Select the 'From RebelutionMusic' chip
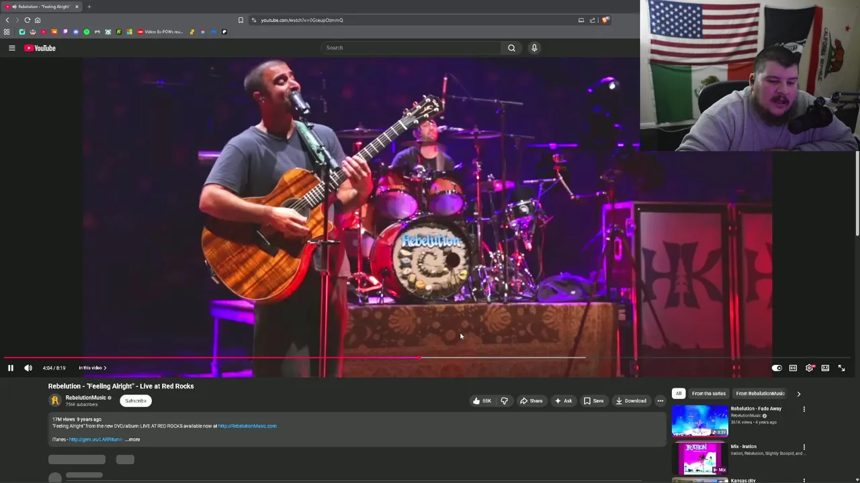860x483 pixels. coord(760,394)
